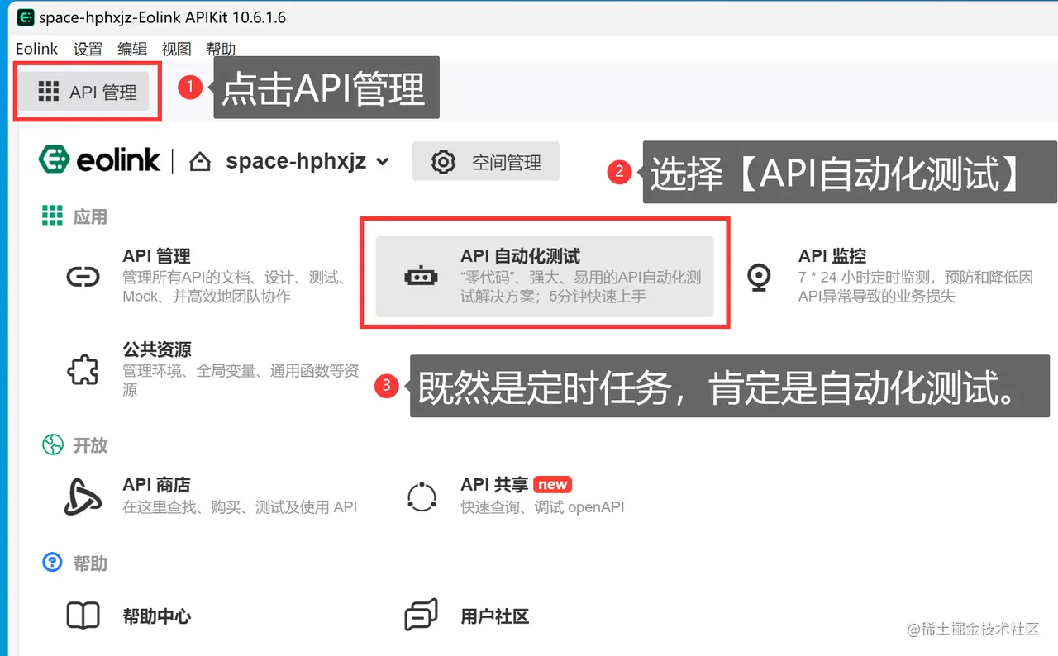
Task: Click the book icon for 帮助中心
Action: click(x=83, y=616)
